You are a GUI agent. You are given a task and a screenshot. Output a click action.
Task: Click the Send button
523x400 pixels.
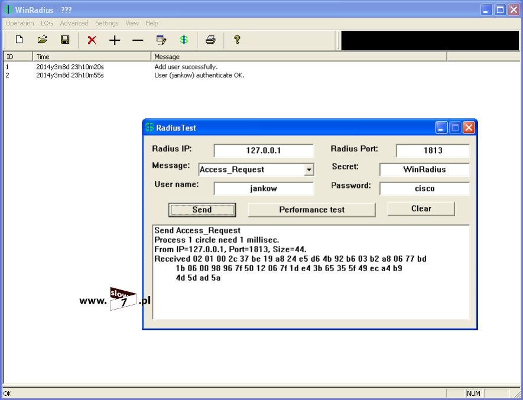[x=202, y=210]
